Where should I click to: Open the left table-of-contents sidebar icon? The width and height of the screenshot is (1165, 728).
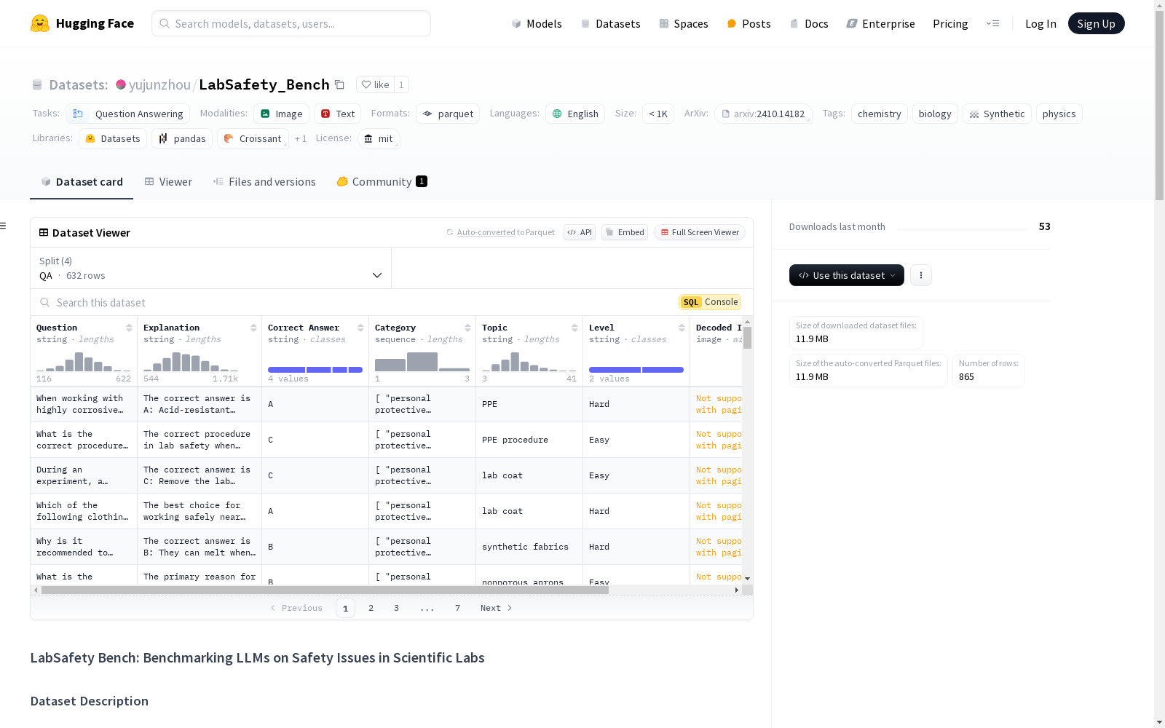coord(3,226)
